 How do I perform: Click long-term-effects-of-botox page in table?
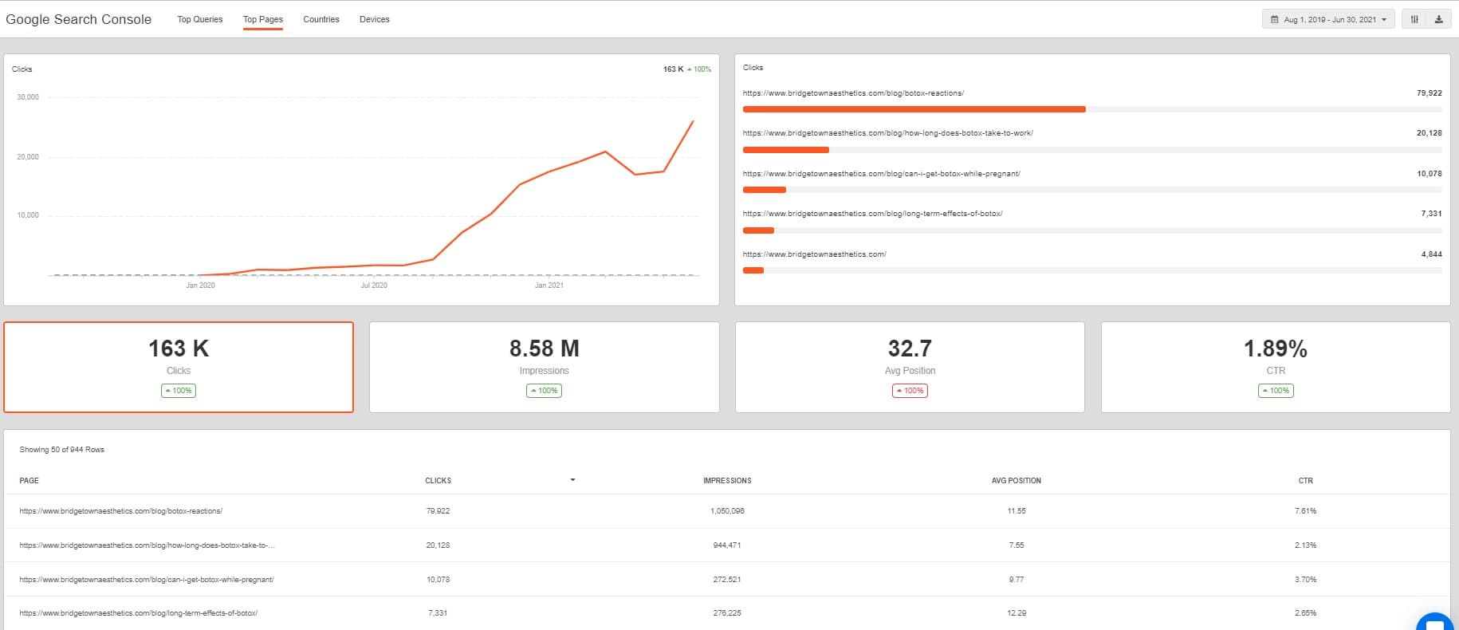[x=138, y=613]
